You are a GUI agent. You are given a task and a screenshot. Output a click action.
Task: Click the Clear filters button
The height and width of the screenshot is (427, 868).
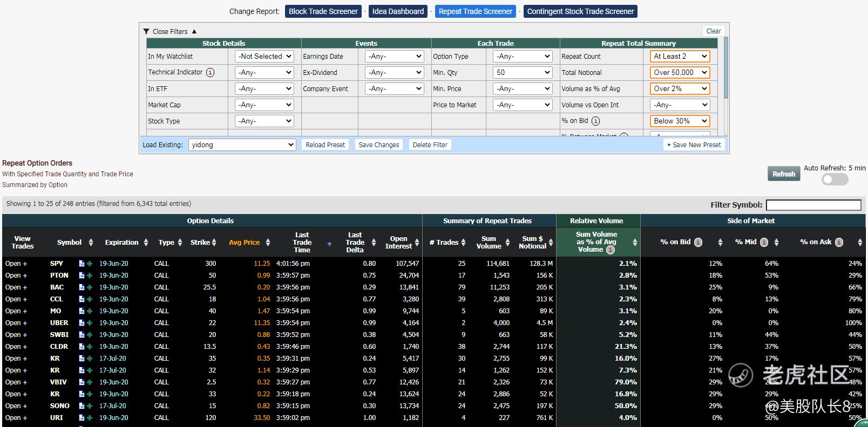coord(714,31)
